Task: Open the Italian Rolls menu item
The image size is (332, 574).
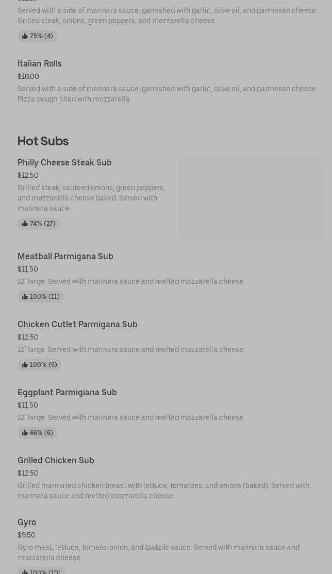Action: tap(40, 64)
